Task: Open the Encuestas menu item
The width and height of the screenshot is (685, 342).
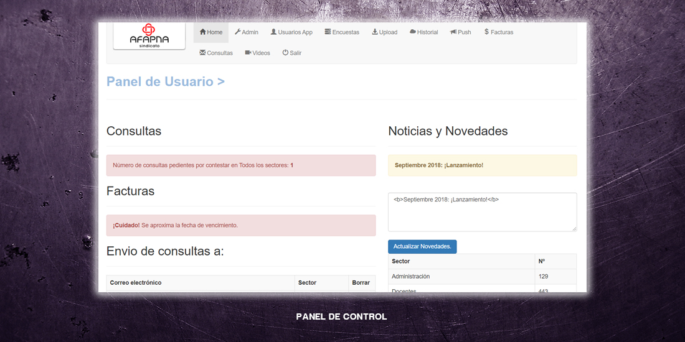Action: tap(342, 32)
